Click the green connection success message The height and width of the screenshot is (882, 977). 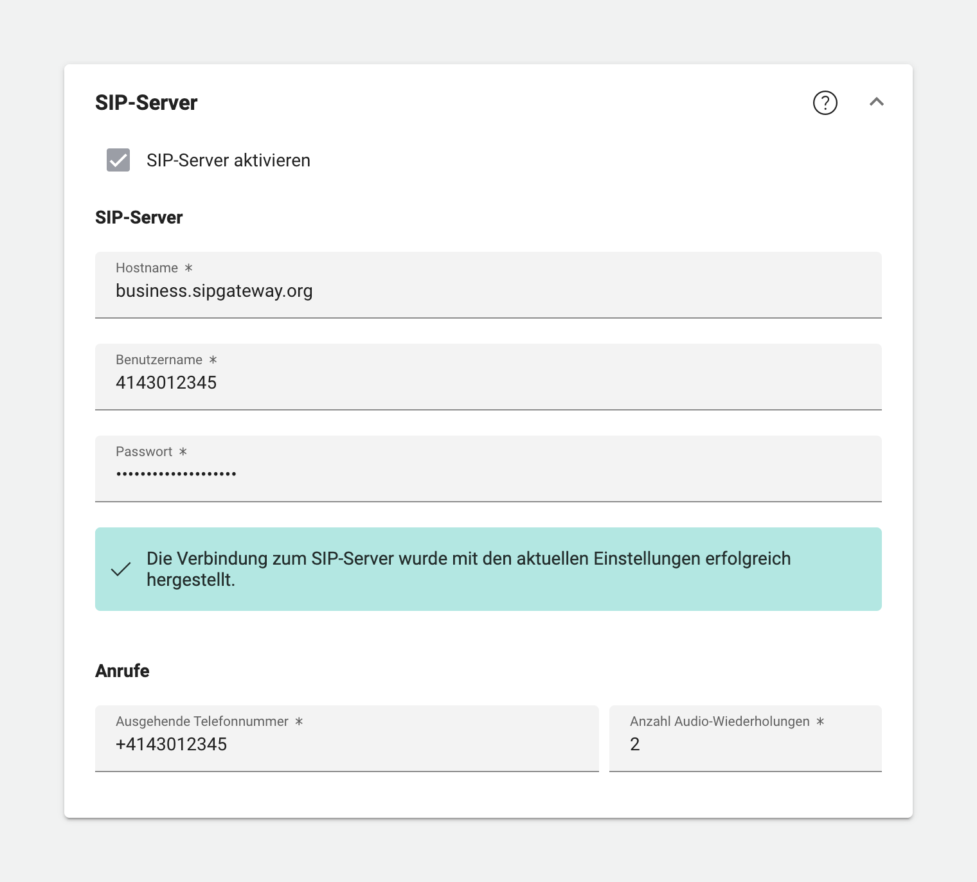pyautogui.click(x=488, y=569)
